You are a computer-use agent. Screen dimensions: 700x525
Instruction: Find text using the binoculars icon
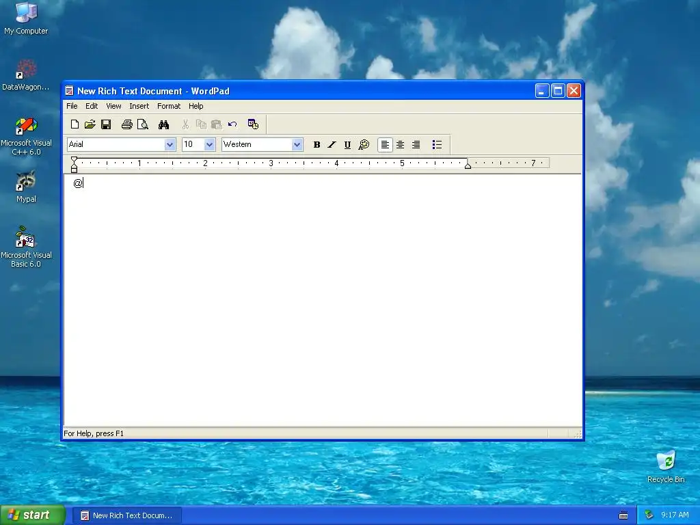click(x=163, y=124)
